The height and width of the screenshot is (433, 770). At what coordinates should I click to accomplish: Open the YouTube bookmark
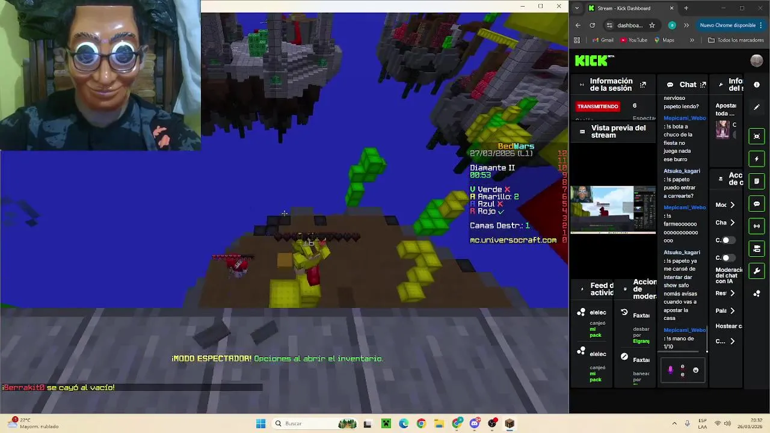pos(633,40)
